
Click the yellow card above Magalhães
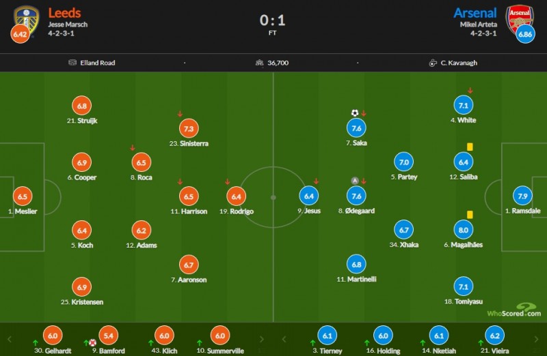[x=470, y=215]
